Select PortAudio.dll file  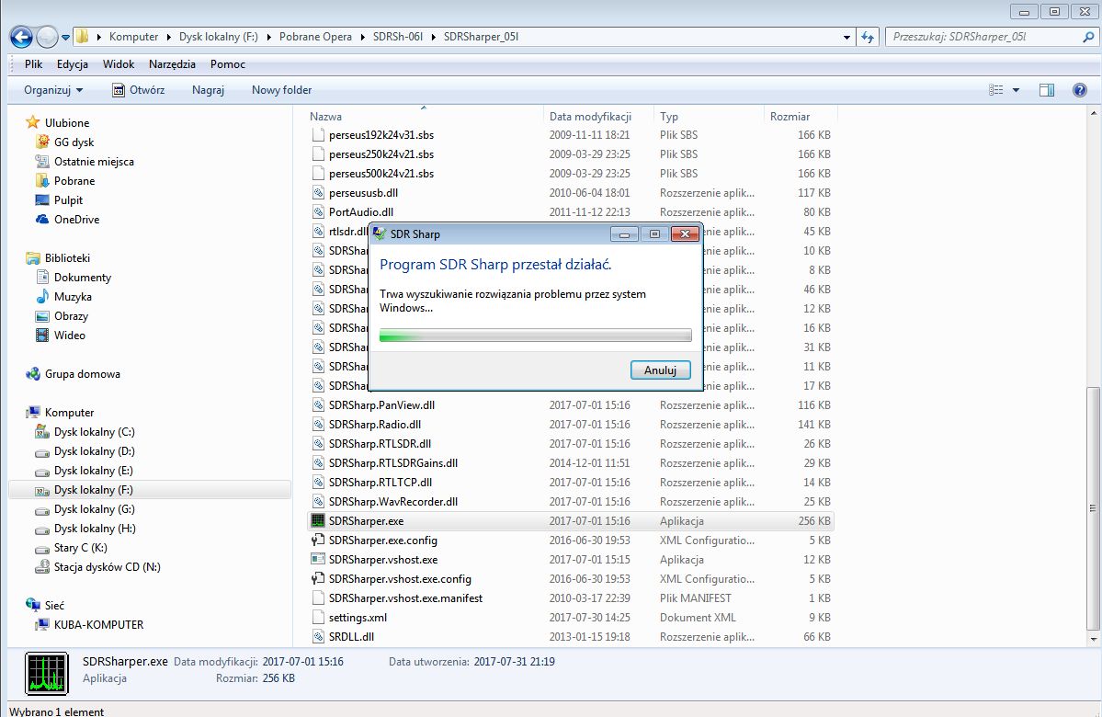click(x=571, y=211)
